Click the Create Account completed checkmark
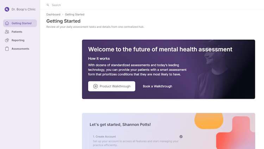Screen dimensions: 264x149 pos(181,136)
